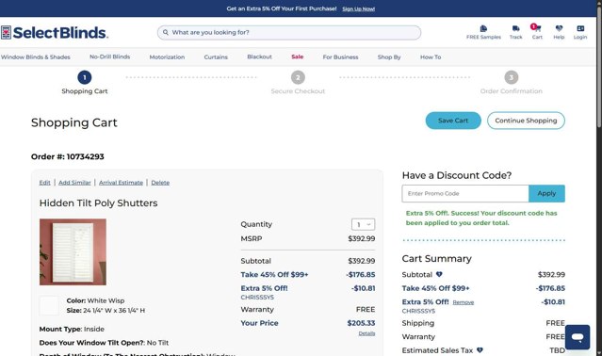
Task: Click CHRISSSYS code in Cart Summary
Action: (x=418, y=311)
